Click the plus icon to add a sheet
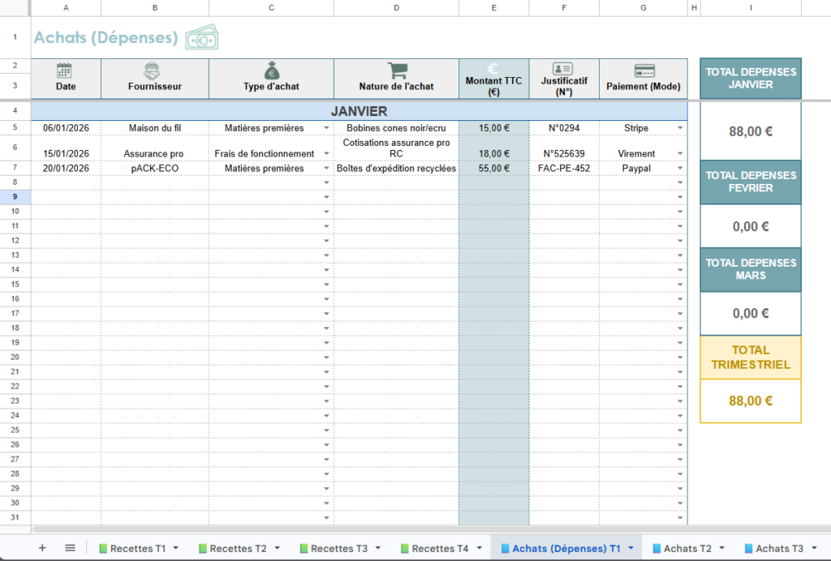Screen dimensions: 831x561 [x=44, y=548]
